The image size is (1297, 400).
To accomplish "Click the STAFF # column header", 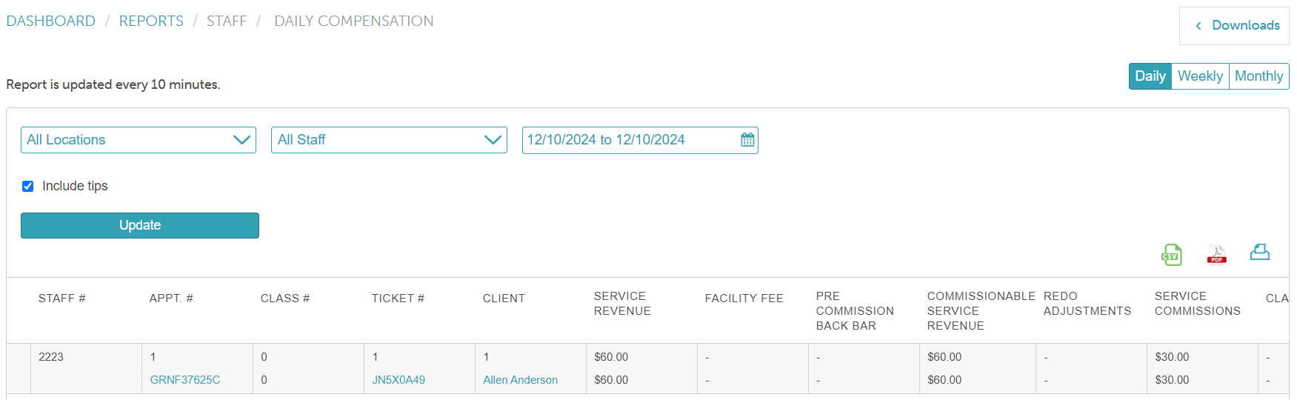I will pos(62,299).
